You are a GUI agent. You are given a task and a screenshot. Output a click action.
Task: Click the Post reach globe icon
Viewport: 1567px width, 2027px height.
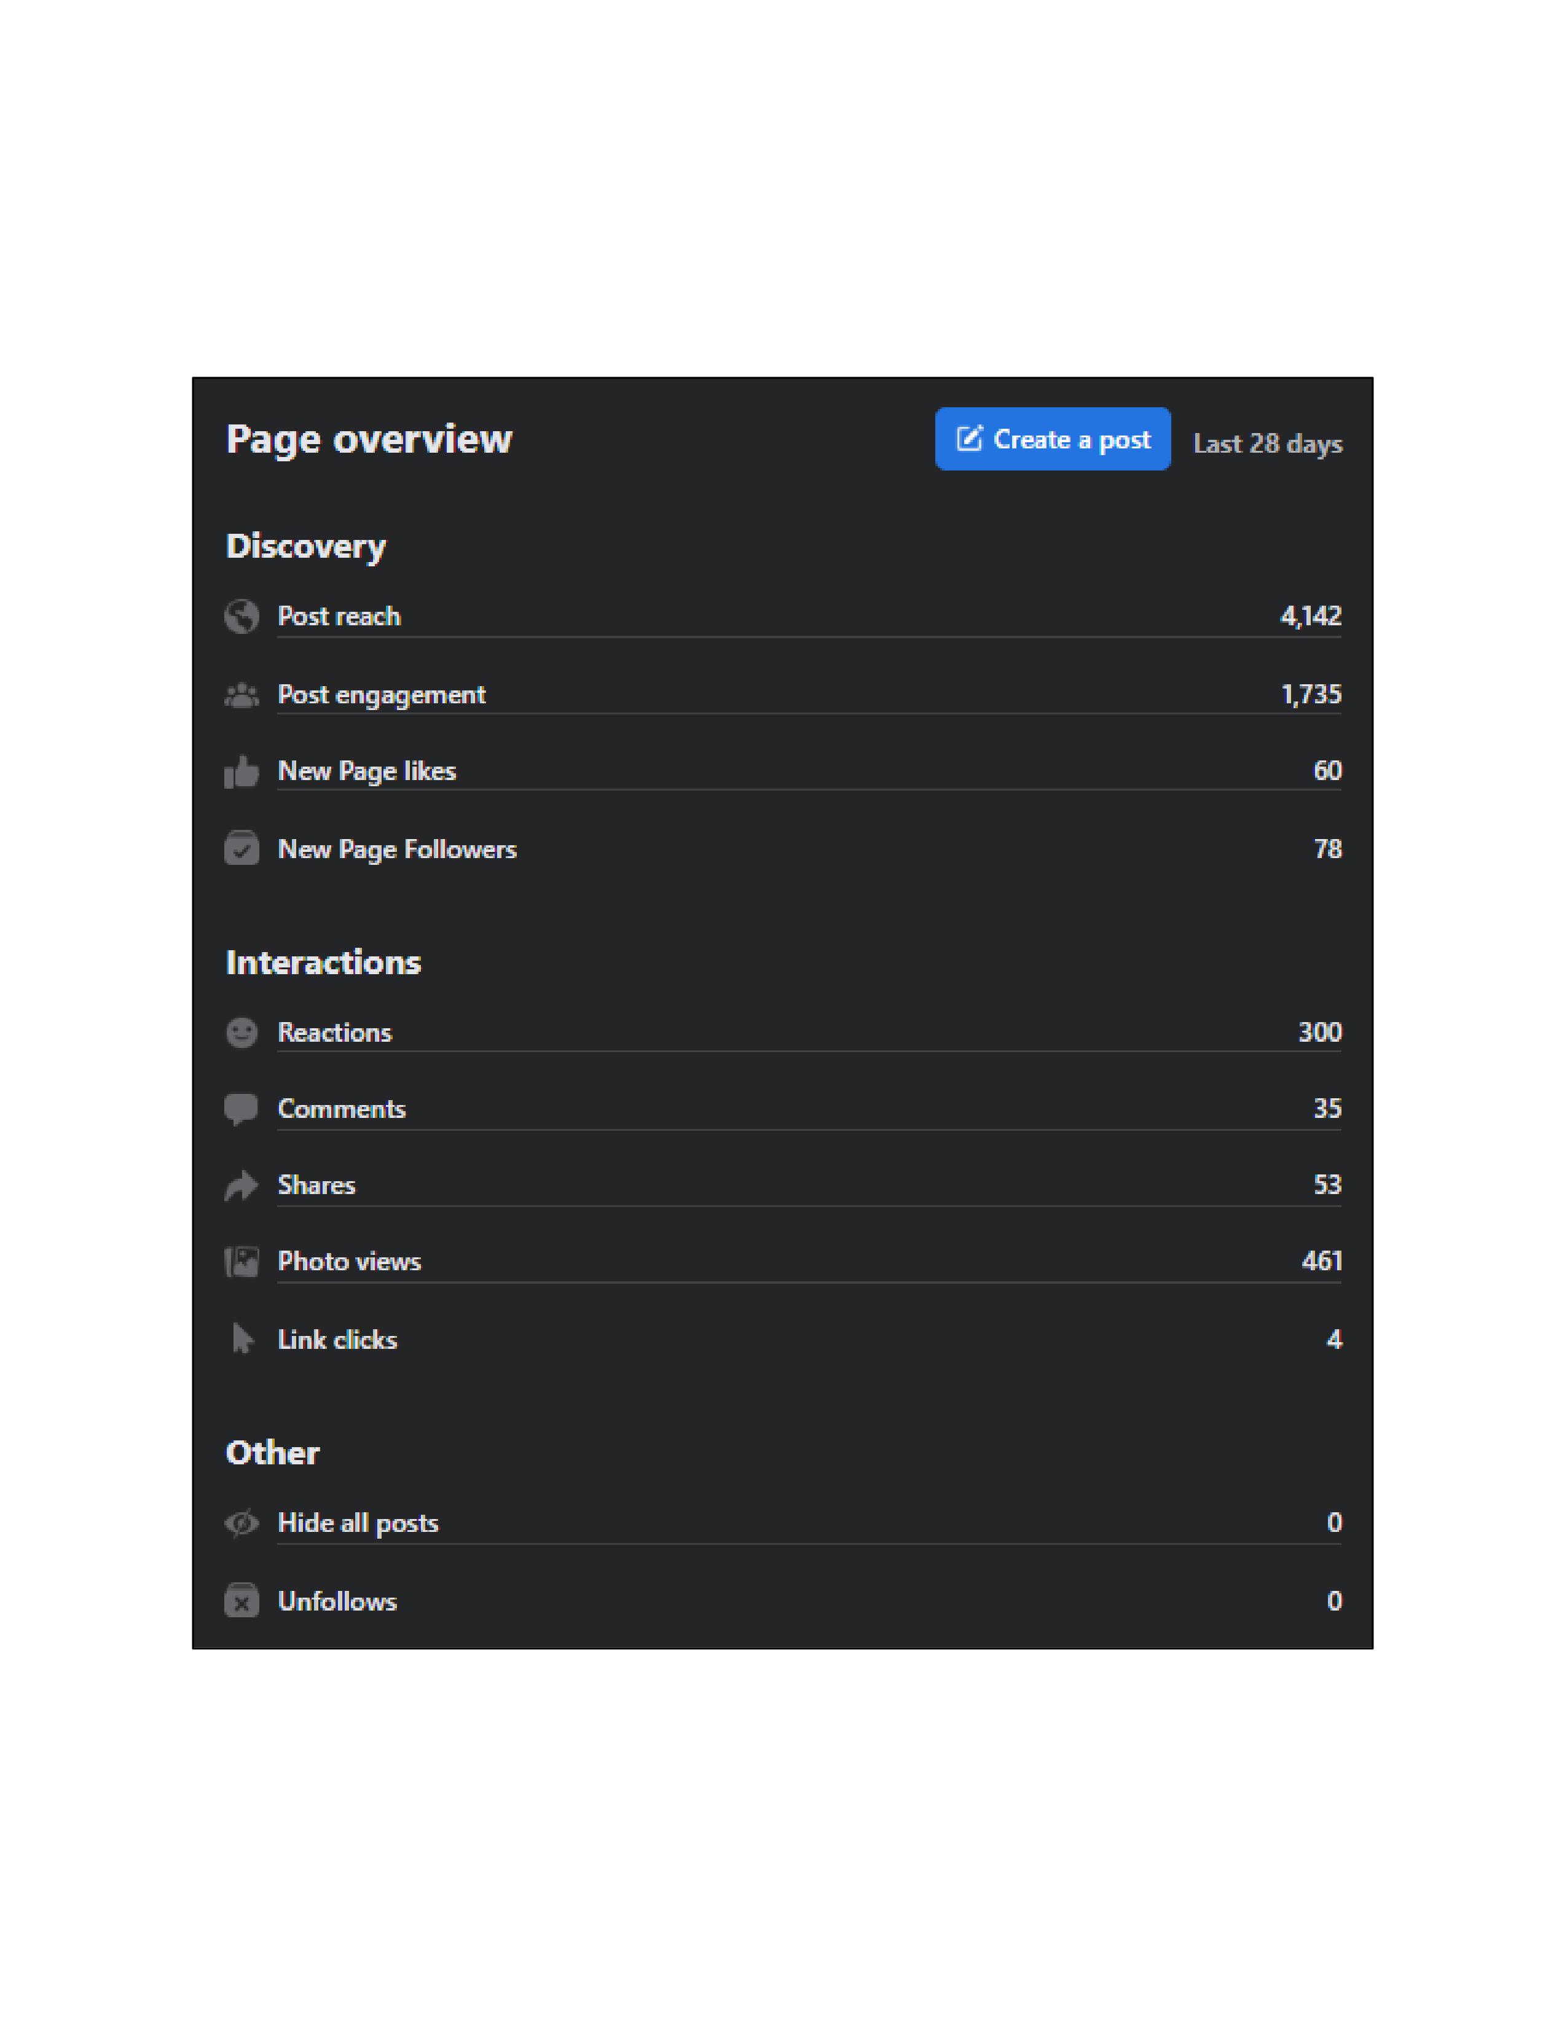(242, 616)
